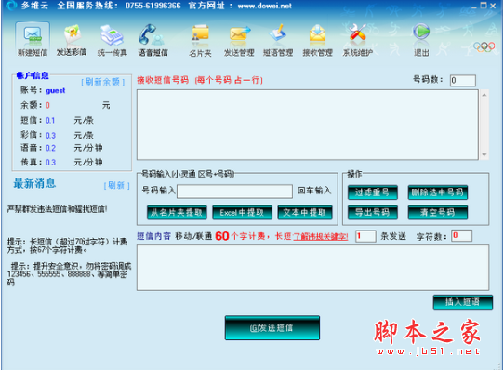
Task: Click the 号码数 count field
Action: pyautogui.click(x=463, y=80)
